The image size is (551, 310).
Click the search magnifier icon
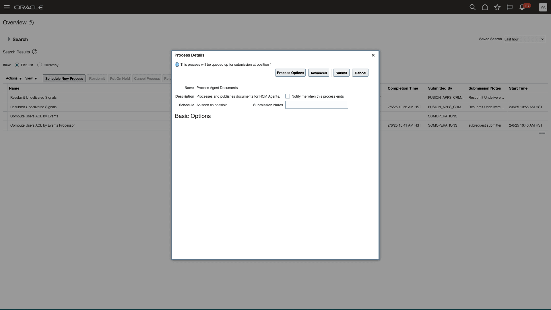[x=472, y=7]
